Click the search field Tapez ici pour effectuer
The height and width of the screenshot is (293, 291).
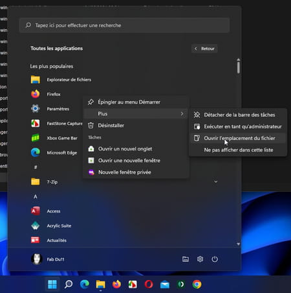pyautogui.click(x=124, y=25)
